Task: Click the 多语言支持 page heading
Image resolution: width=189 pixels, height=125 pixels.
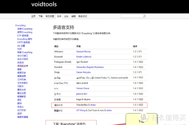Action: (x=64, y=28)
